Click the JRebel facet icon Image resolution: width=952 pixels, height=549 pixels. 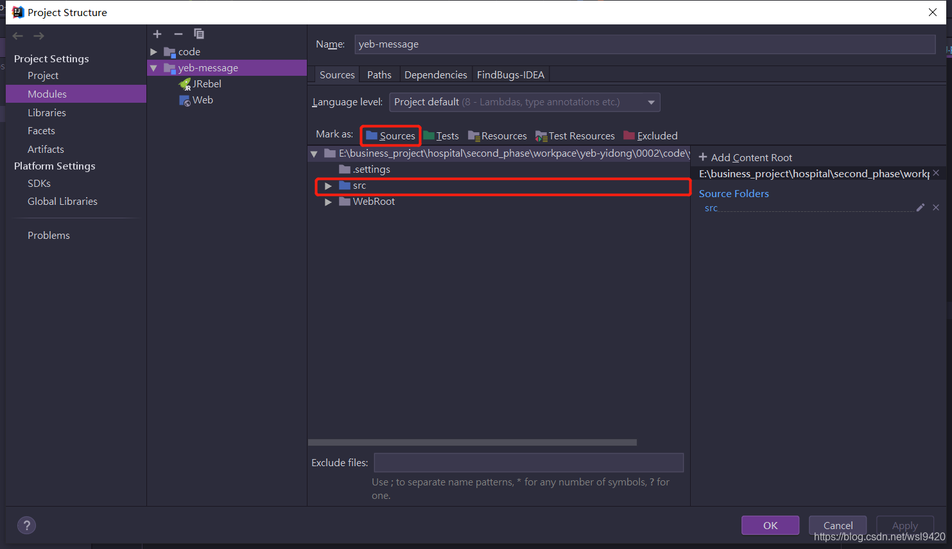point(185,84)
